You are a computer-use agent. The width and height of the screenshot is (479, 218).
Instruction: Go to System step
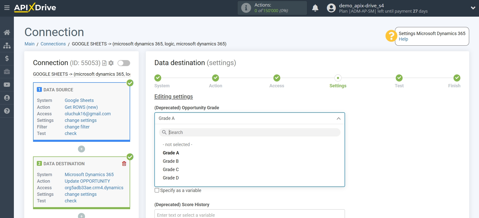(158, 78)
